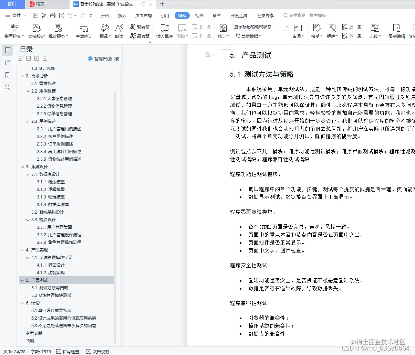Screen dimensions: 415x355
Task: Insert a comment with 插入批注
Action: [x=164, y=31]
